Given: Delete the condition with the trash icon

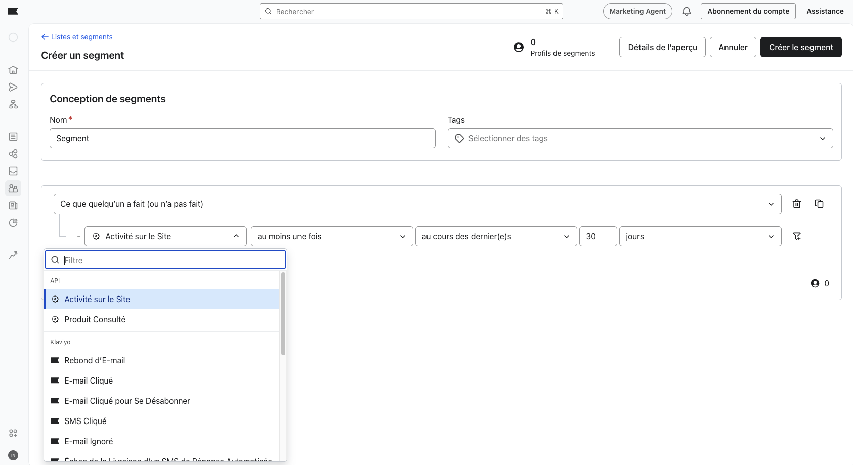Looking at the screenshot, I should click(796, 204).
